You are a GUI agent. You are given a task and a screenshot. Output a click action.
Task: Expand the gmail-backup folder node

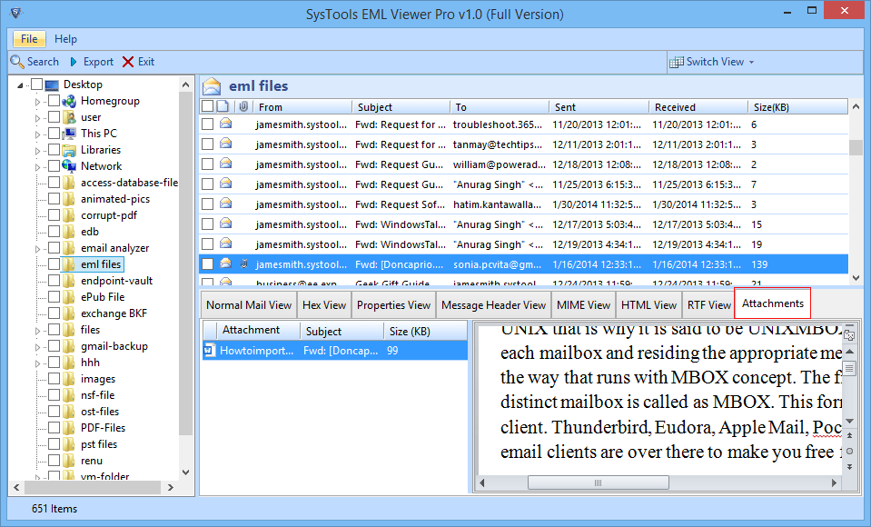38,347
